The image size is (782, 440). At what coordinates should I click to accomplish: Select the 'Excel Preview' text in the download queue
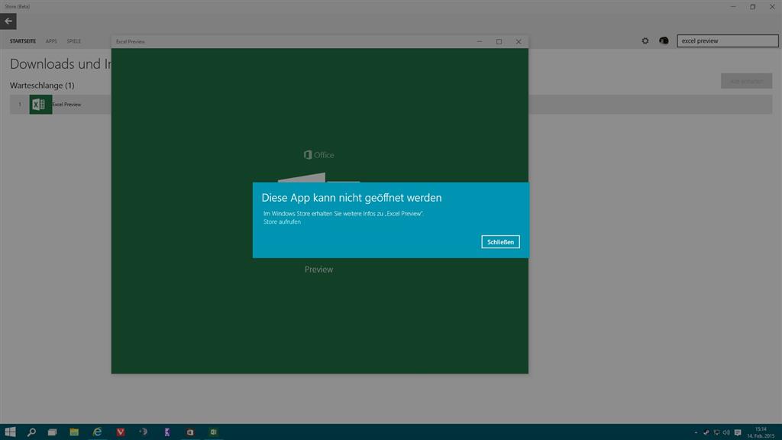67,104
